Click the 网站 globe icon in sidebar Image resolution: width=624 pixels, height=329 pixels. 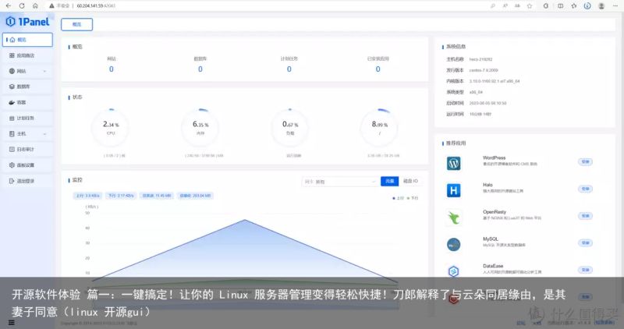(12, 71)
